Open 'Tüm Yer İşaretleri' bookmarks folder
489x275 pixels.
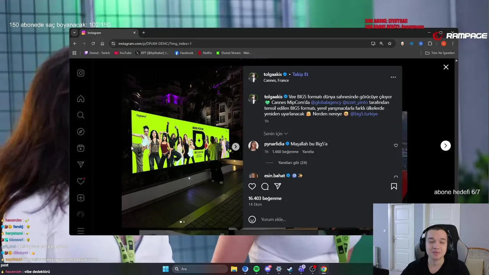pyautogui.click(x=440, y=53)
